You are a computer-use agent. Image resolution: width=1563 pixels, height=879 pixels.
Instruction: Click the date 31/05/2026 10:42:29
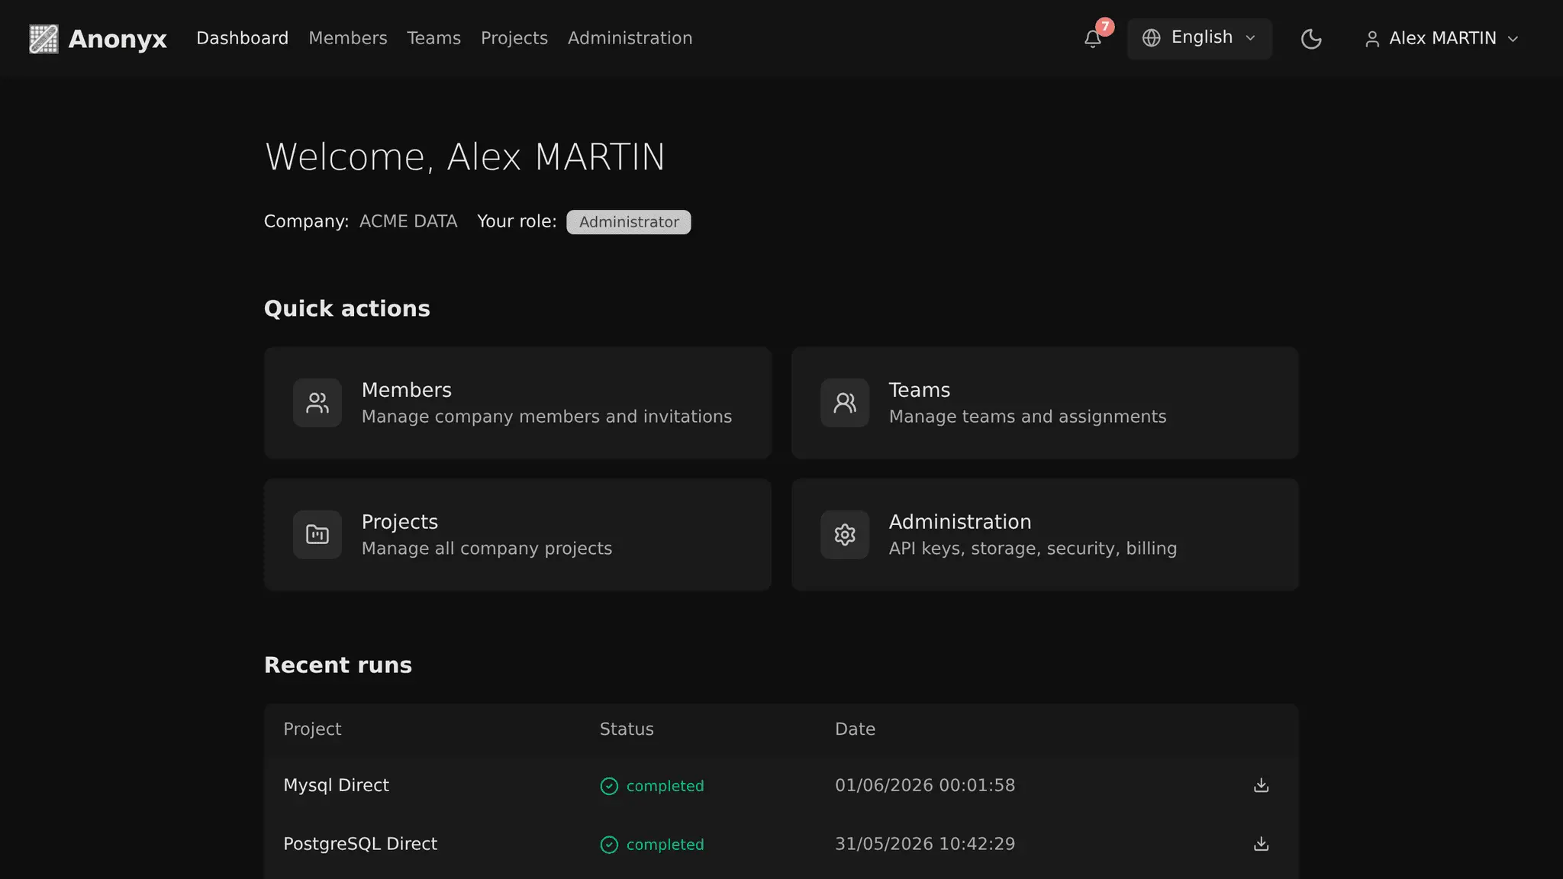pos(925,844)
